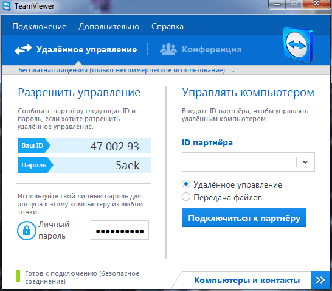
Task: Close the TeamViewer window
Action: [316, 4]
